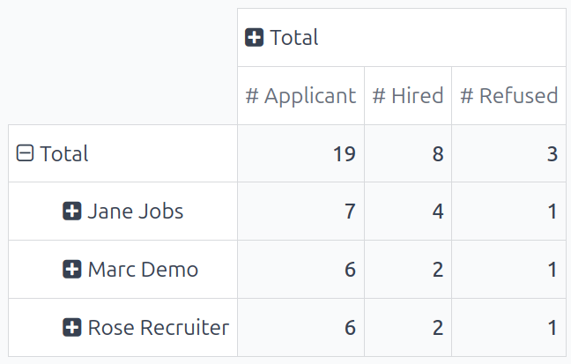Collapse the row Total minus icon
571x364 pixels.
pyautogui.click(x=26, y=154)
